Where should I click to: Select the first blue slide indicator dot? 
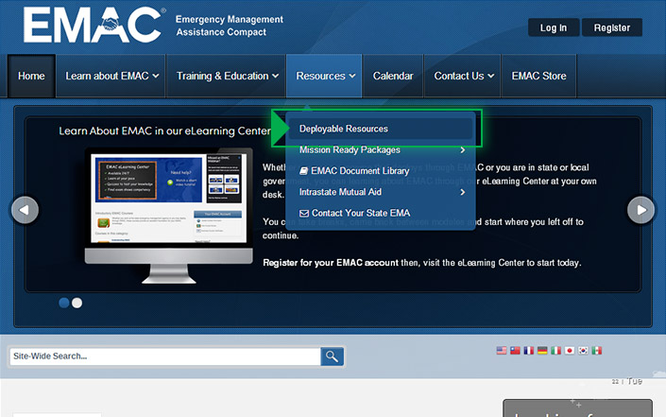(63, 303)
